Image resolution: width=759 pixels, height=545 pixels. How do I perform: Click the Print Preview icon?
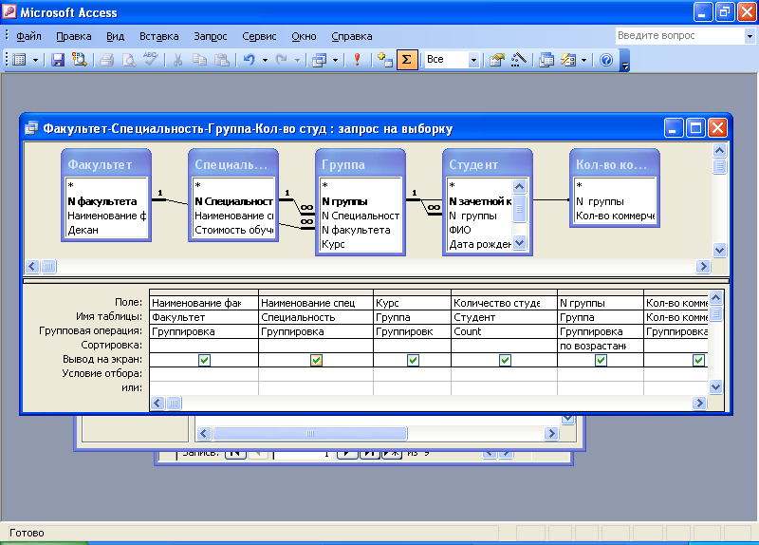tap(129, 60)
